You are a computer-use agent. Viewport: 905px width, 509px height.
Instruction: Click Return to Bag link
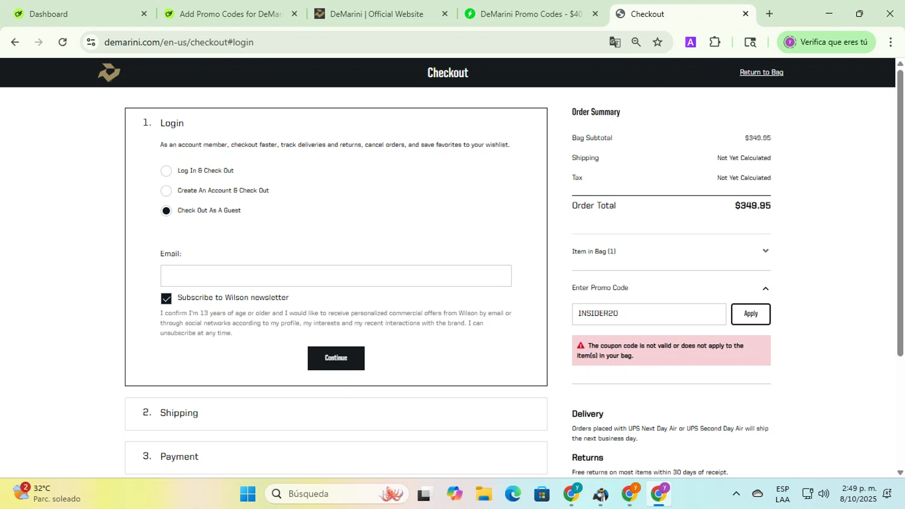(x=761, y=72)
